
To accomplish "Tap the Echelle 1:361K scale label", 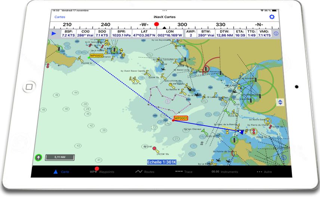I will 161,162.
